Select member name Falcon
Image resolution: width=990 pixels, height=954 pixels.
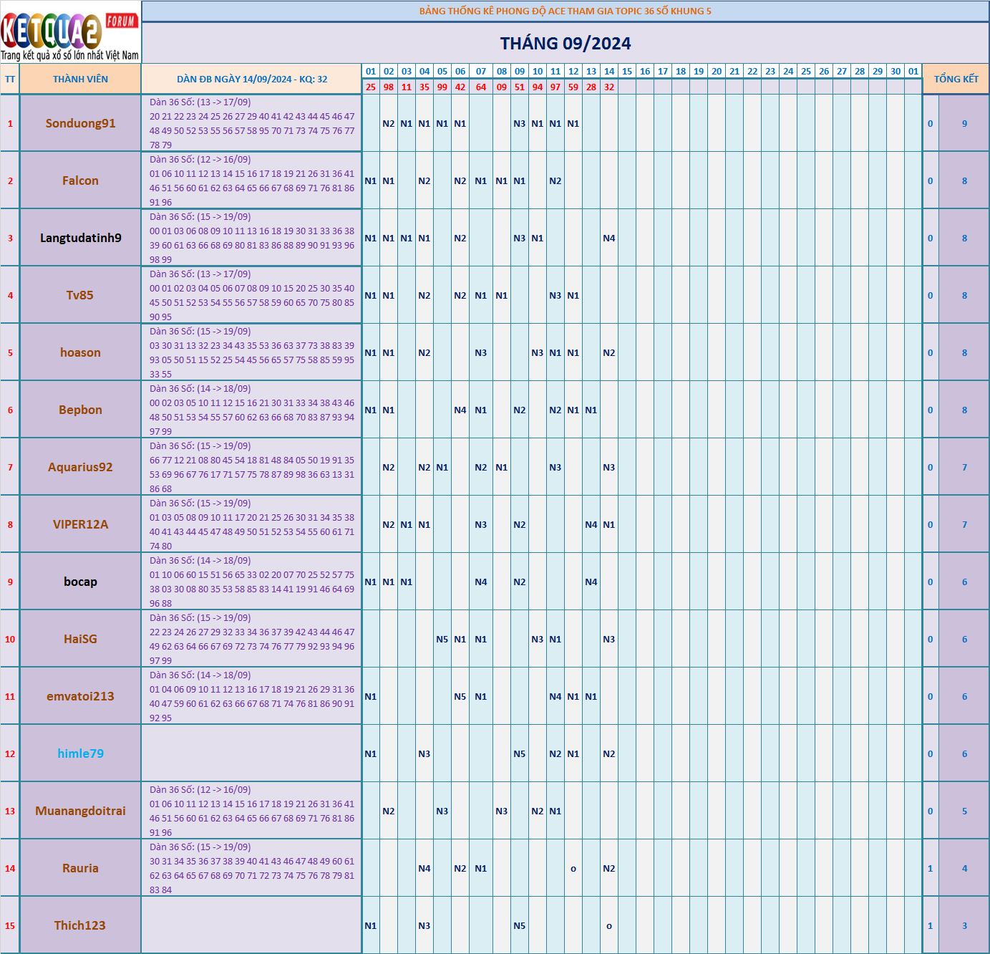point(80,180)
